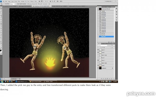Screen dimensions: 156x97
Task: Add a layer mask from Layers panel footer
Action: [x=105, y=79]
